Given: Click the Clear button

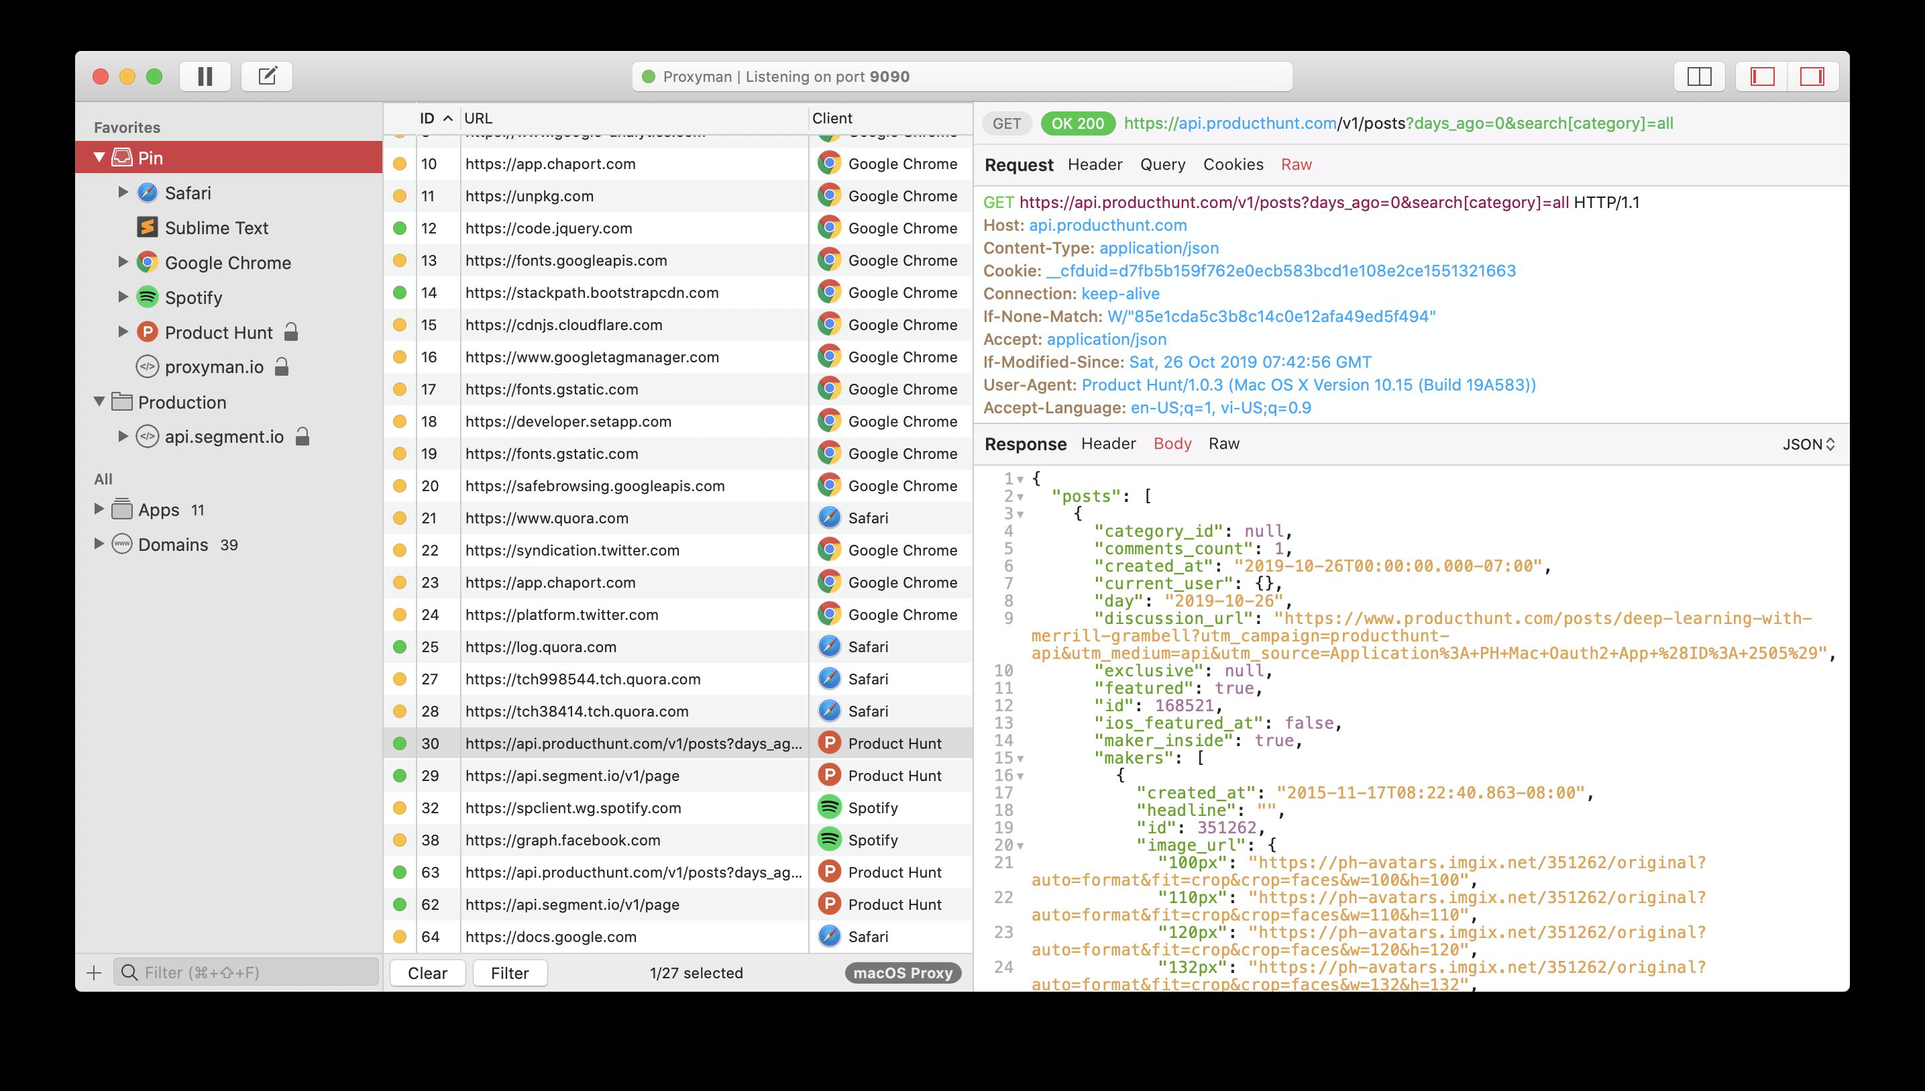Looking at the screenshot, I should (x=428, y=974).
